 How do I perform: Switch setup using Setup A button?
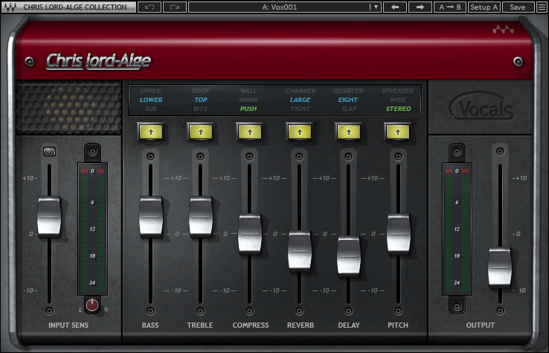[x=484, y=7]
